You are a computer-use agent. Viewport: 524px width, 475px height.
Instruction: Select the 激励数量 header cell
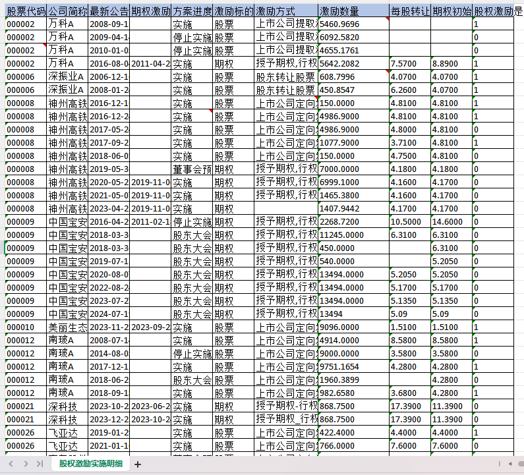(x=353, y=11)
